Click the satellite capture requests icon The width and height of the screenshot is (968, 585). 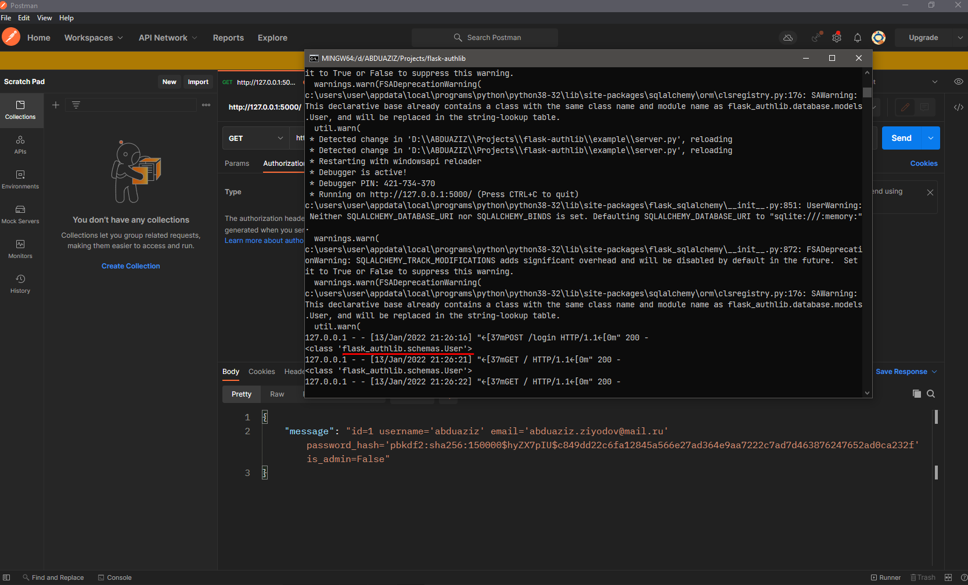(x=817, y=38)
